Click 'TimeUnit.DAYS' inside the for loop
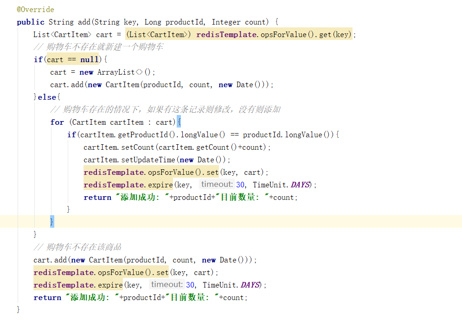462x320 pixels. [282, 185]
